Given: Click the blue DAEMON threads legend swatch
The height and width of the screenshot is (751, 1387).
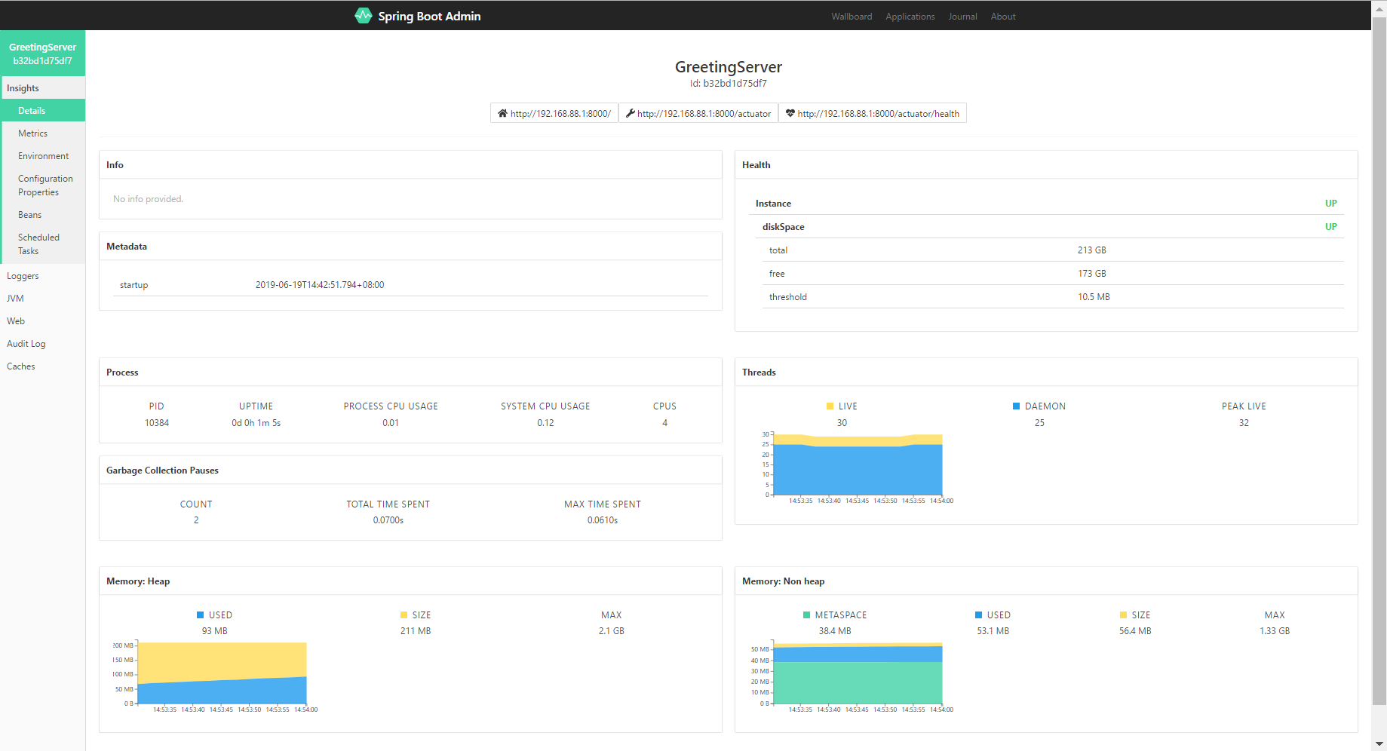Looking at the screenshot, I should pos(1016,406).
